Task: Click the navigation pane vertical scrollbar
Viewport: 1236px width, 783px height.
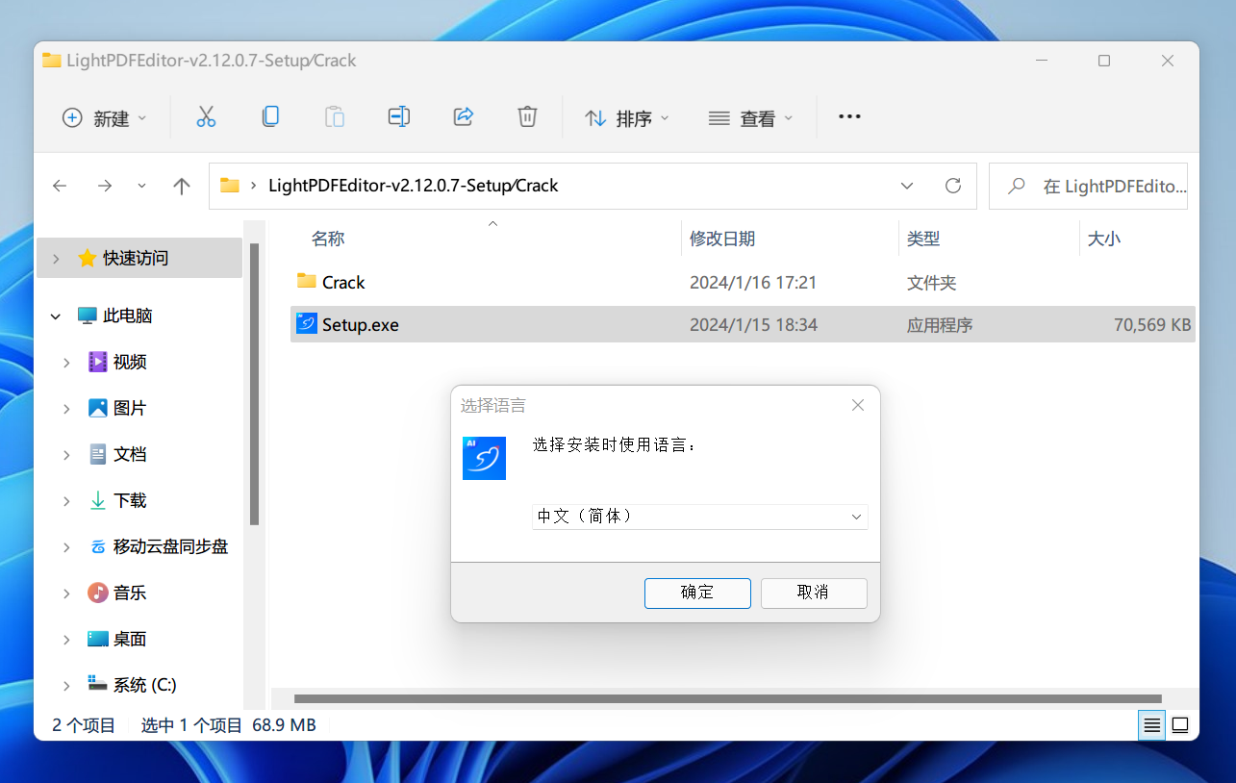Action: coord(254,385)
